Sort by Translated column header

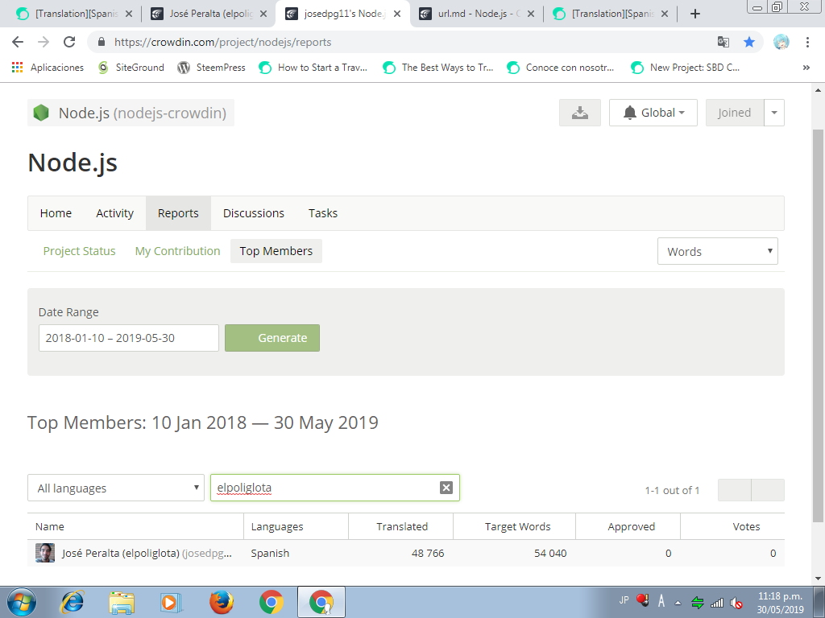[x=402, y=526]
